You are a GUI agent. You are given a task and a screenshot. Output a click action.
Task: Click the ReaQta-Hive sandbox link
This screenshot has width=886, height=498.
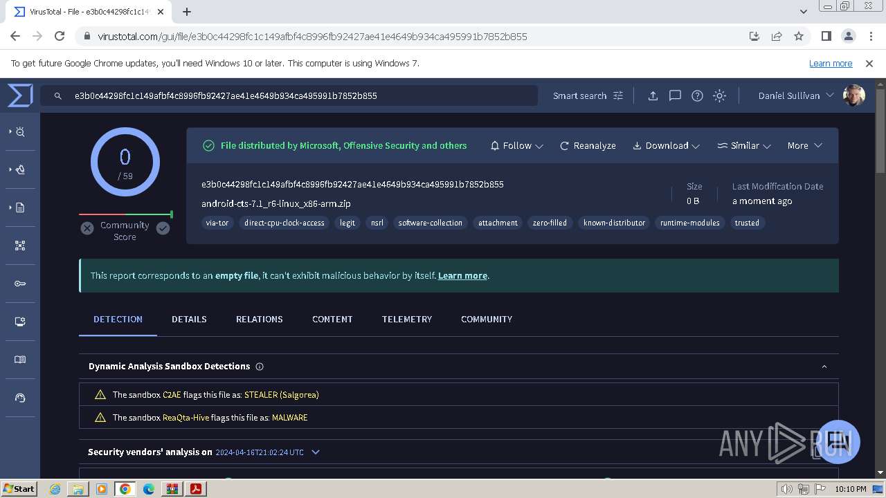click(186, 418)
